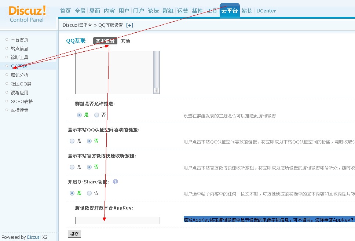
Task: Open the 工具 top menu
Action: (212, 11)
